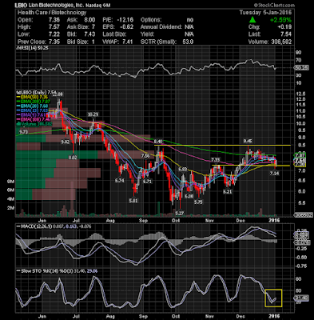The image size is (314, 320).
Task: Click the 6.74 low price label
Action: [119, 181]
